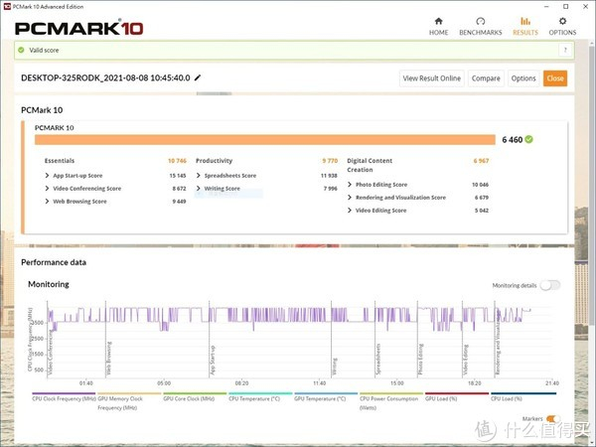Viewport: 596px width, 447px height.
Task: Click the house icon above HOME
Action: click(x=439, y=21)
